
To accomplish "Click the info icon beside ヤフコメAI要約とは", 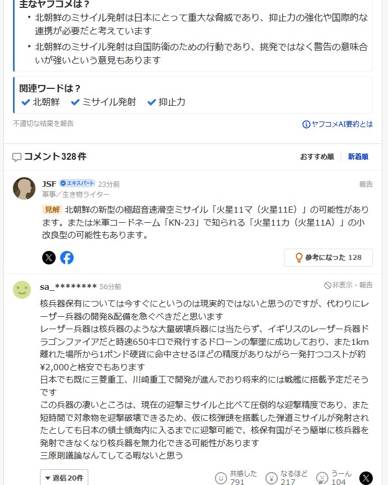I will click(x=306, y=124).
